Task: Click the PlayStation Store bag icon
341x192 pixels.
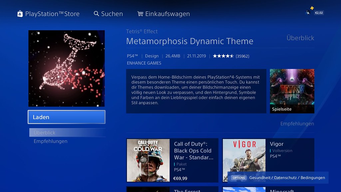Action: tap(20, 14)
